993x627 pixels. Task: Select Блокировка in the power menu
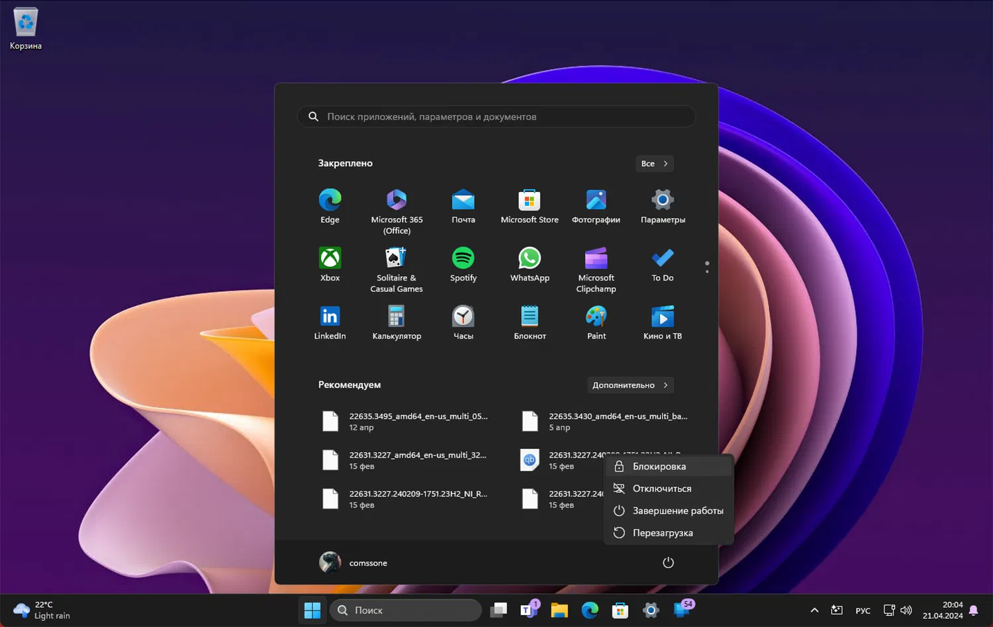(x=669, y=466)
